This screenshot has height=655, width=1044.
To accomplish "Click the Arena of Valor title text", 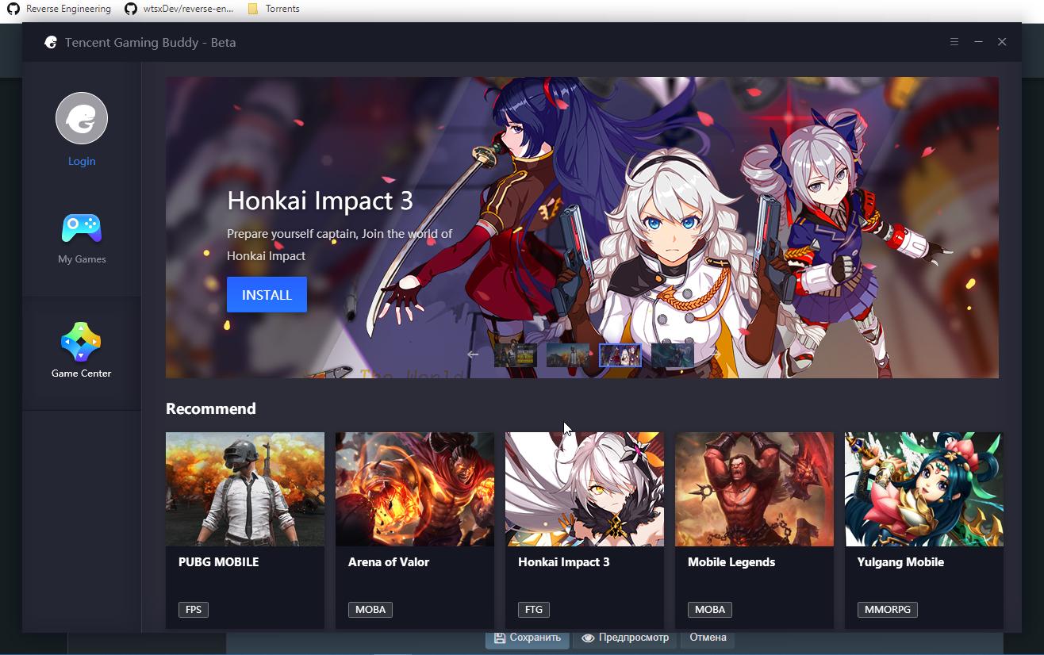I will (389, 562).
